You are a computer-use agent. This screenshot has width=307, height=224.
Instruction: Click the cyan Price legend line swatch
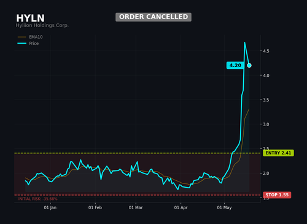pyautogui.click(x=22, y=43)
